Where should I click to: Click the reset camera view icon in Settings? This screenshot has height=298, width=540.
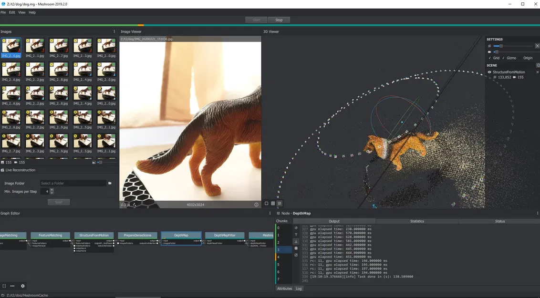(537, 46)
